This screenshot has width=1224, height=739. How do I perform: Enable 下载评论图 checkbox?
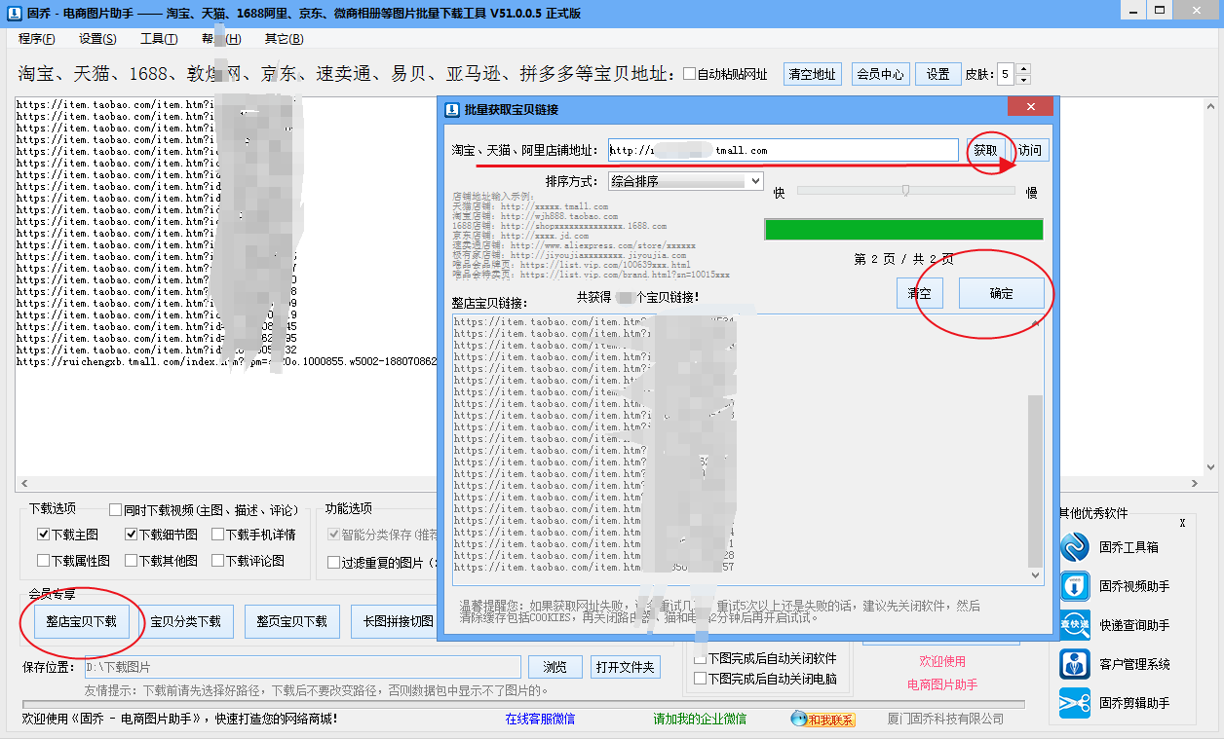(x=217, y=561)
